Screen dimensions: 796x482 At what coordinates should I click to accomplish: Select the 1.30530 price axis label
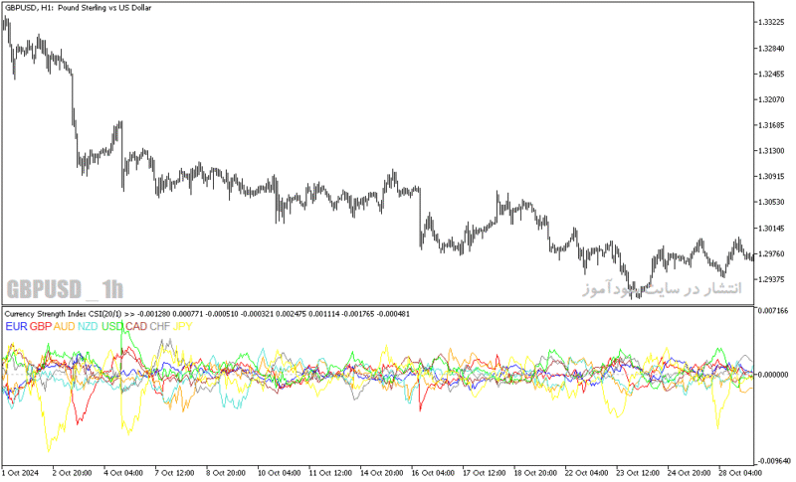(771, 202)
